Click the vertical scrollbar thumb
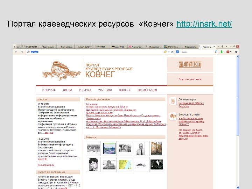Screen dimensions: 252x189 (238, 97)
